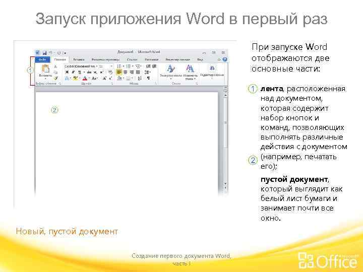
Task: Open Customize Quick Access Toolbar arrow
Action: click(x=65, y=53)
